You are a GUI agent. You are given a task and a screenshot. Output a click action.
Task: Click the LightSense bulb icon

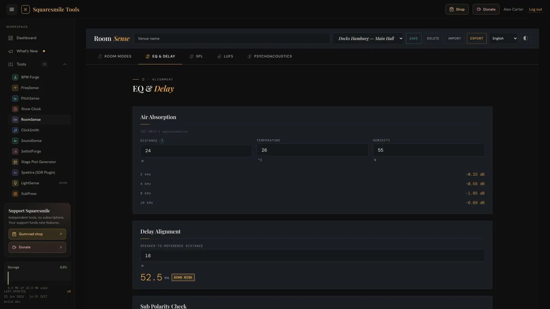(x=15, y=183)
